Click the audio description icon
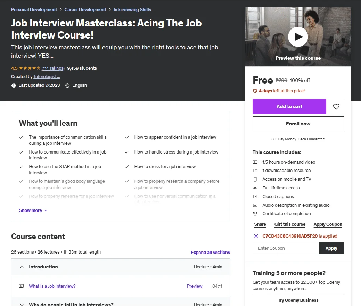361x306 pixels. click(255, 205)
